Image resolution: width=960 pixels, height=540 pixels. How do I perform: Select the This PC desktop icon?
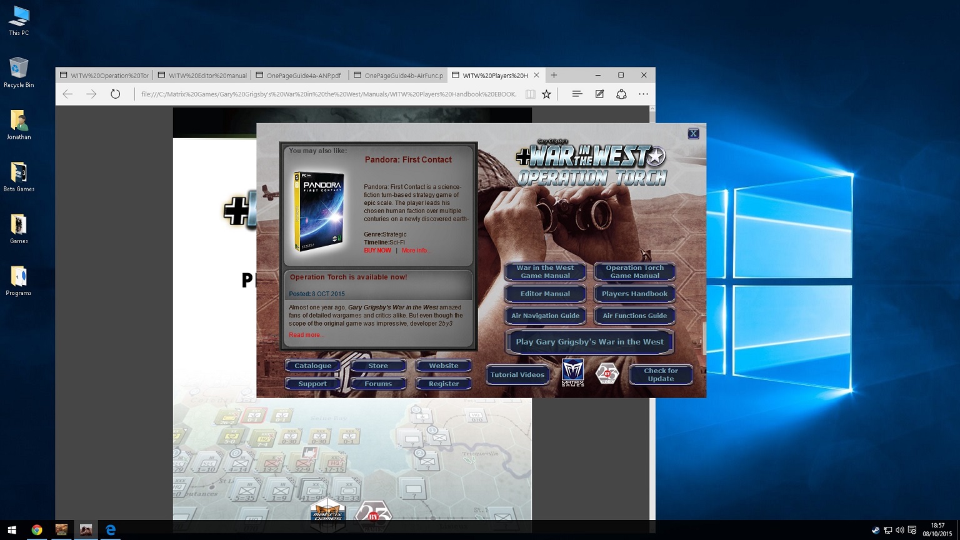pyautogui.click(x=19, y=21)
